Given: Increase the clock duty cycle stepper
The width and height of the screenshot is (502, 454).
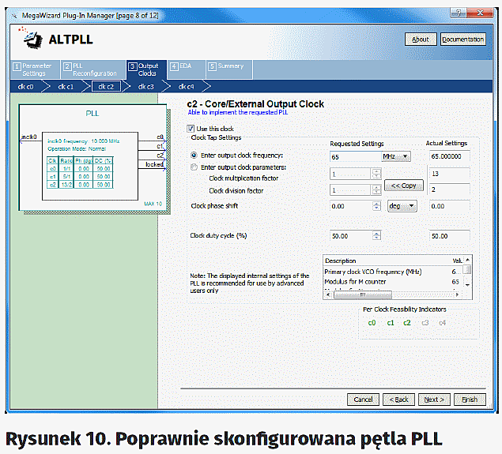Looking at the screenshot, I should [x=378, y=233].
